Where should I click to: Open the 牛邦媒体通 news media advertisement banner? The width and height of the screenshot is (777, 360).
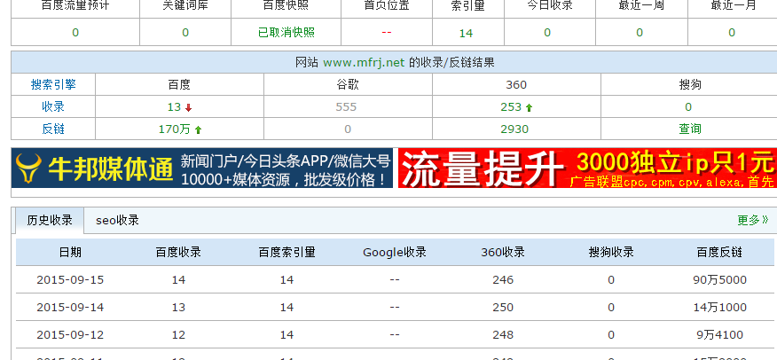[x=203, y=168]
